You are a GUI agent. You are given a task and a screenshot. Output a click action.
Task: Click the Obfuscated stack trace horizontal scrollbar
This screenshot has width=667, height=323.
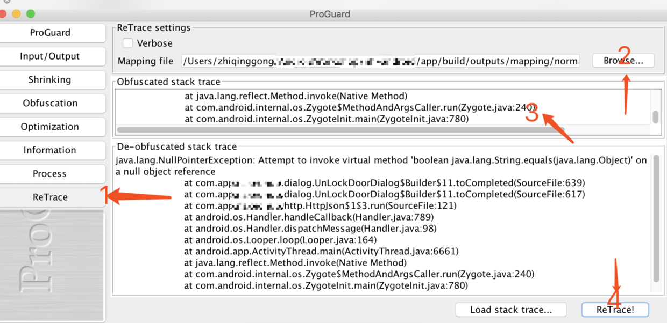coord(323,130)
